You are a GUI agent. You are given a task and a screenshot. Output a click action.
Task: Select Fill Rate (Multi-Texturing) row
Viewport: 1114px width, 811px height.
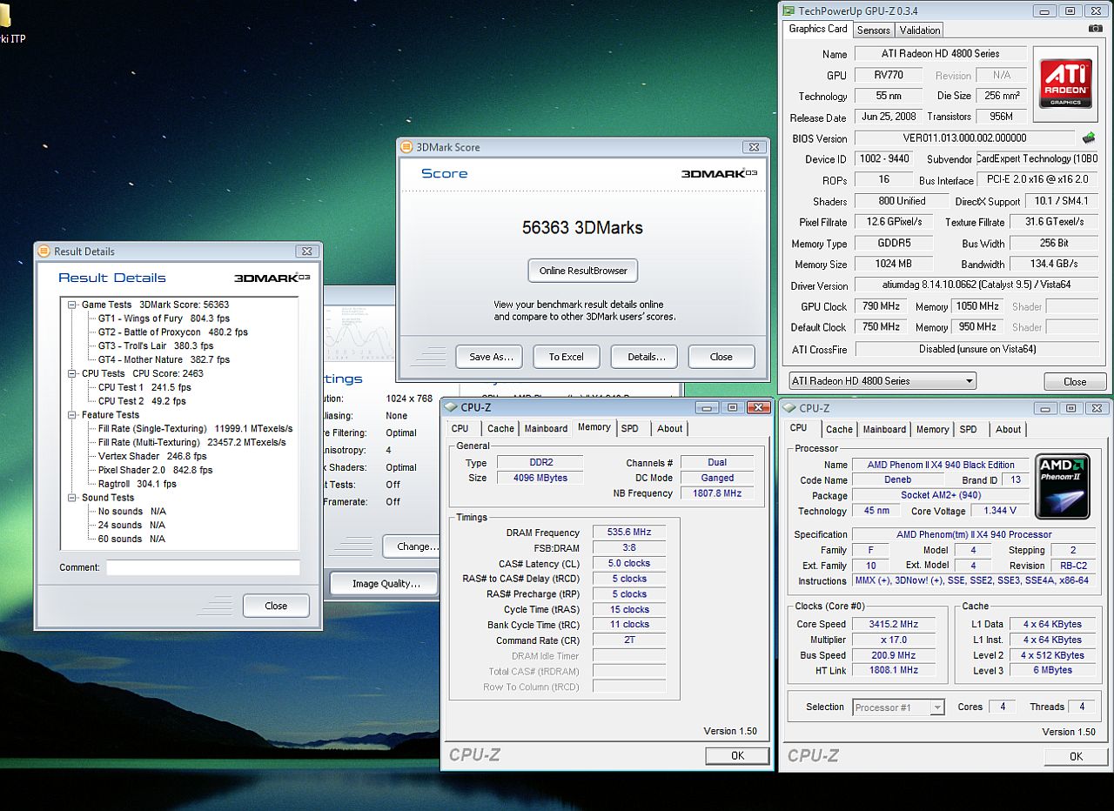(x=191, y=442)
